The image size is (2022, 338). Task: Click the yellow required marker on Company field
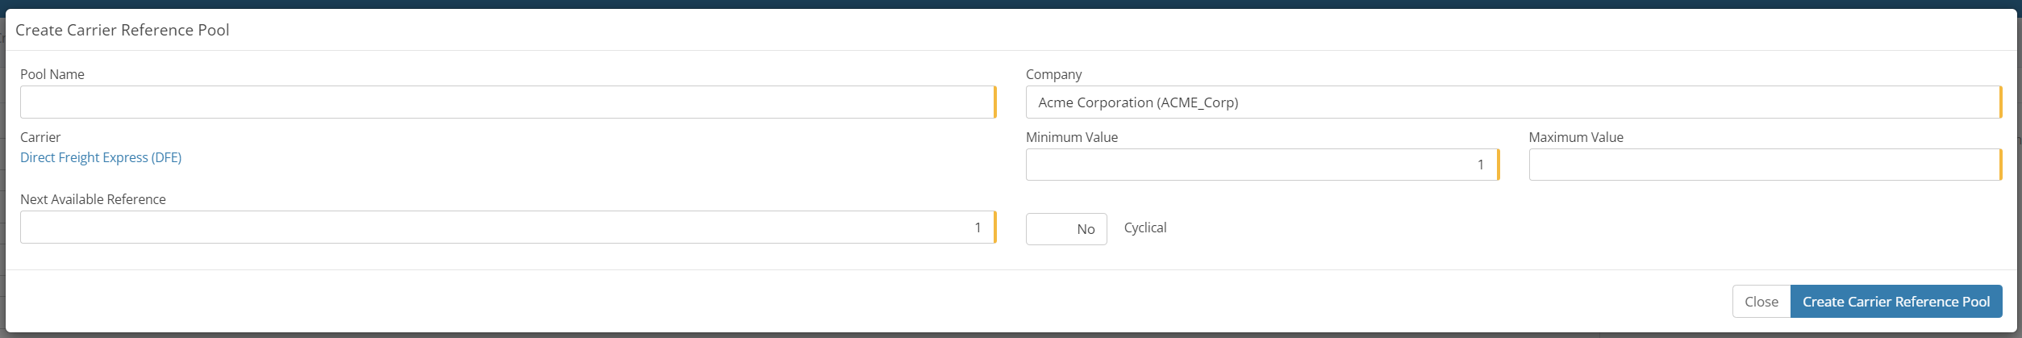tap(2001, 102)
